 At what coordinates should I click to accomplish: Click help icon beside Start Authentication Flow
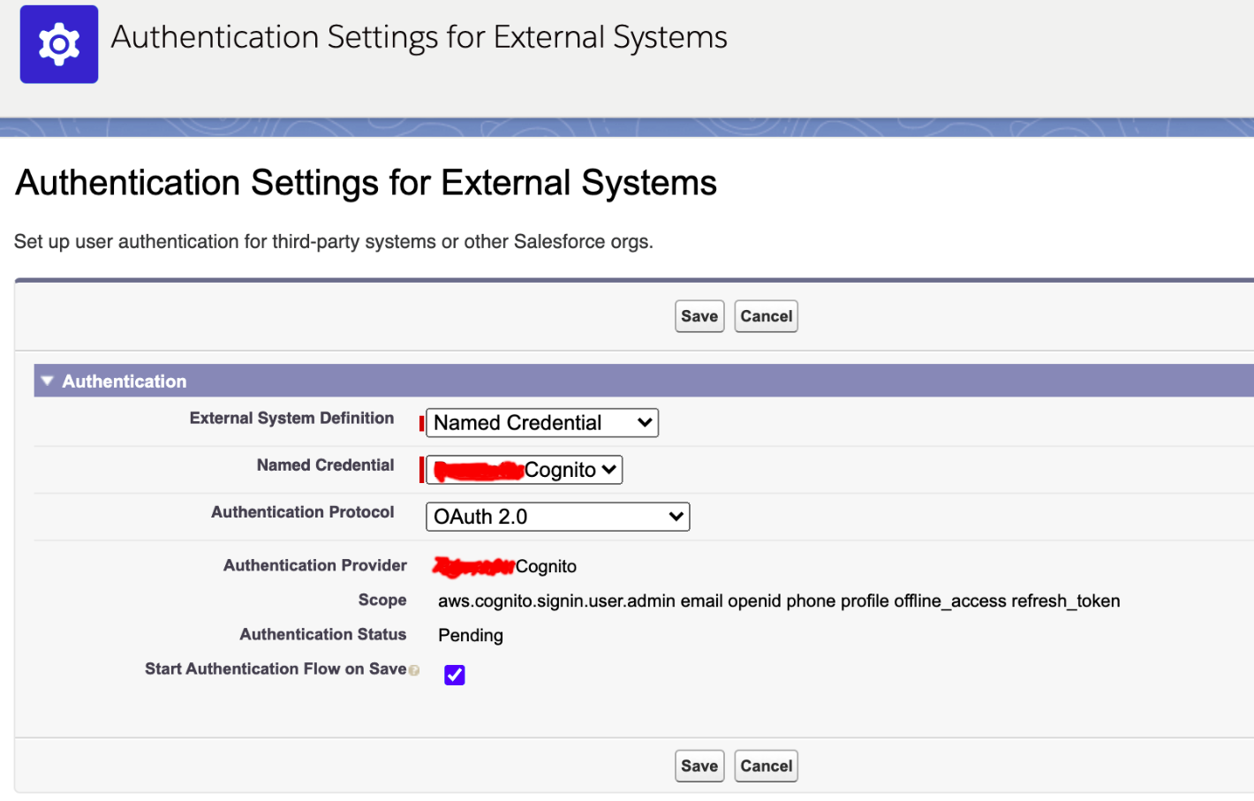coord(414,670)
